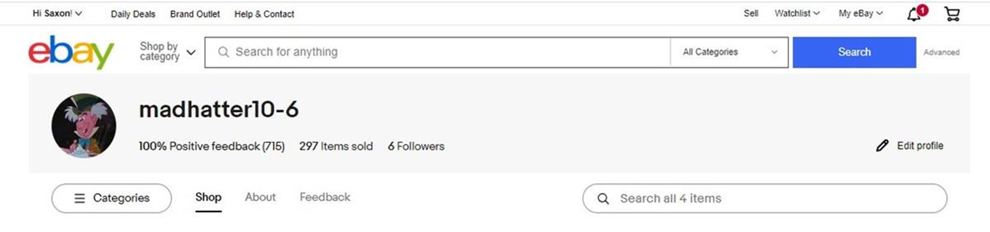This screenshot has width=990, height=232.
Task: Open the Brand Outlet link
Action: pos(195,14)
